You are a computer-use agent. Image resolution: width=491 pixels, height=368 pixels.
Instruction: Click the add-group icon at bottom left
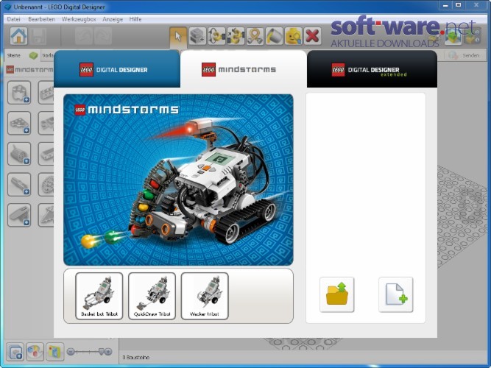pos(15,352)
